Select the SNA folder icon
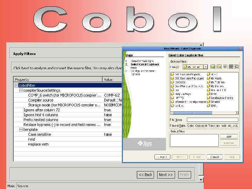This screenshot has height=189, width=252. [x=209, y=106]
